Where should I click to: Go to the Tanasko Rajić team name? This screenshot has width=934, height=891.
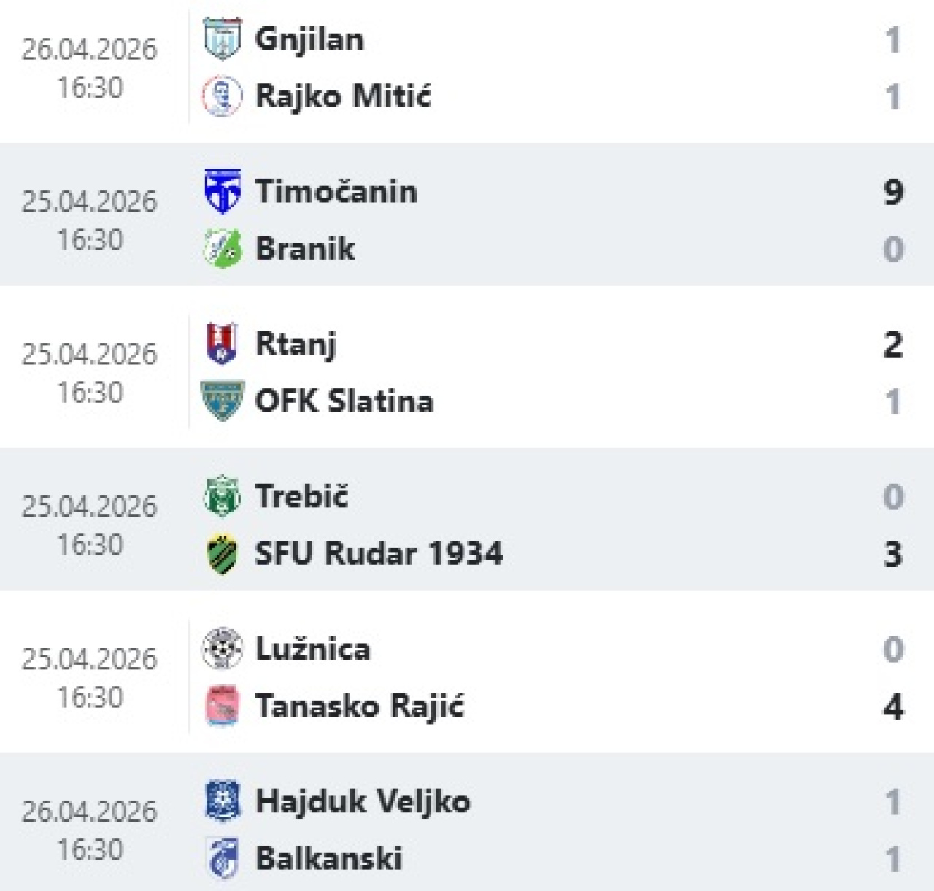point(359,706)
